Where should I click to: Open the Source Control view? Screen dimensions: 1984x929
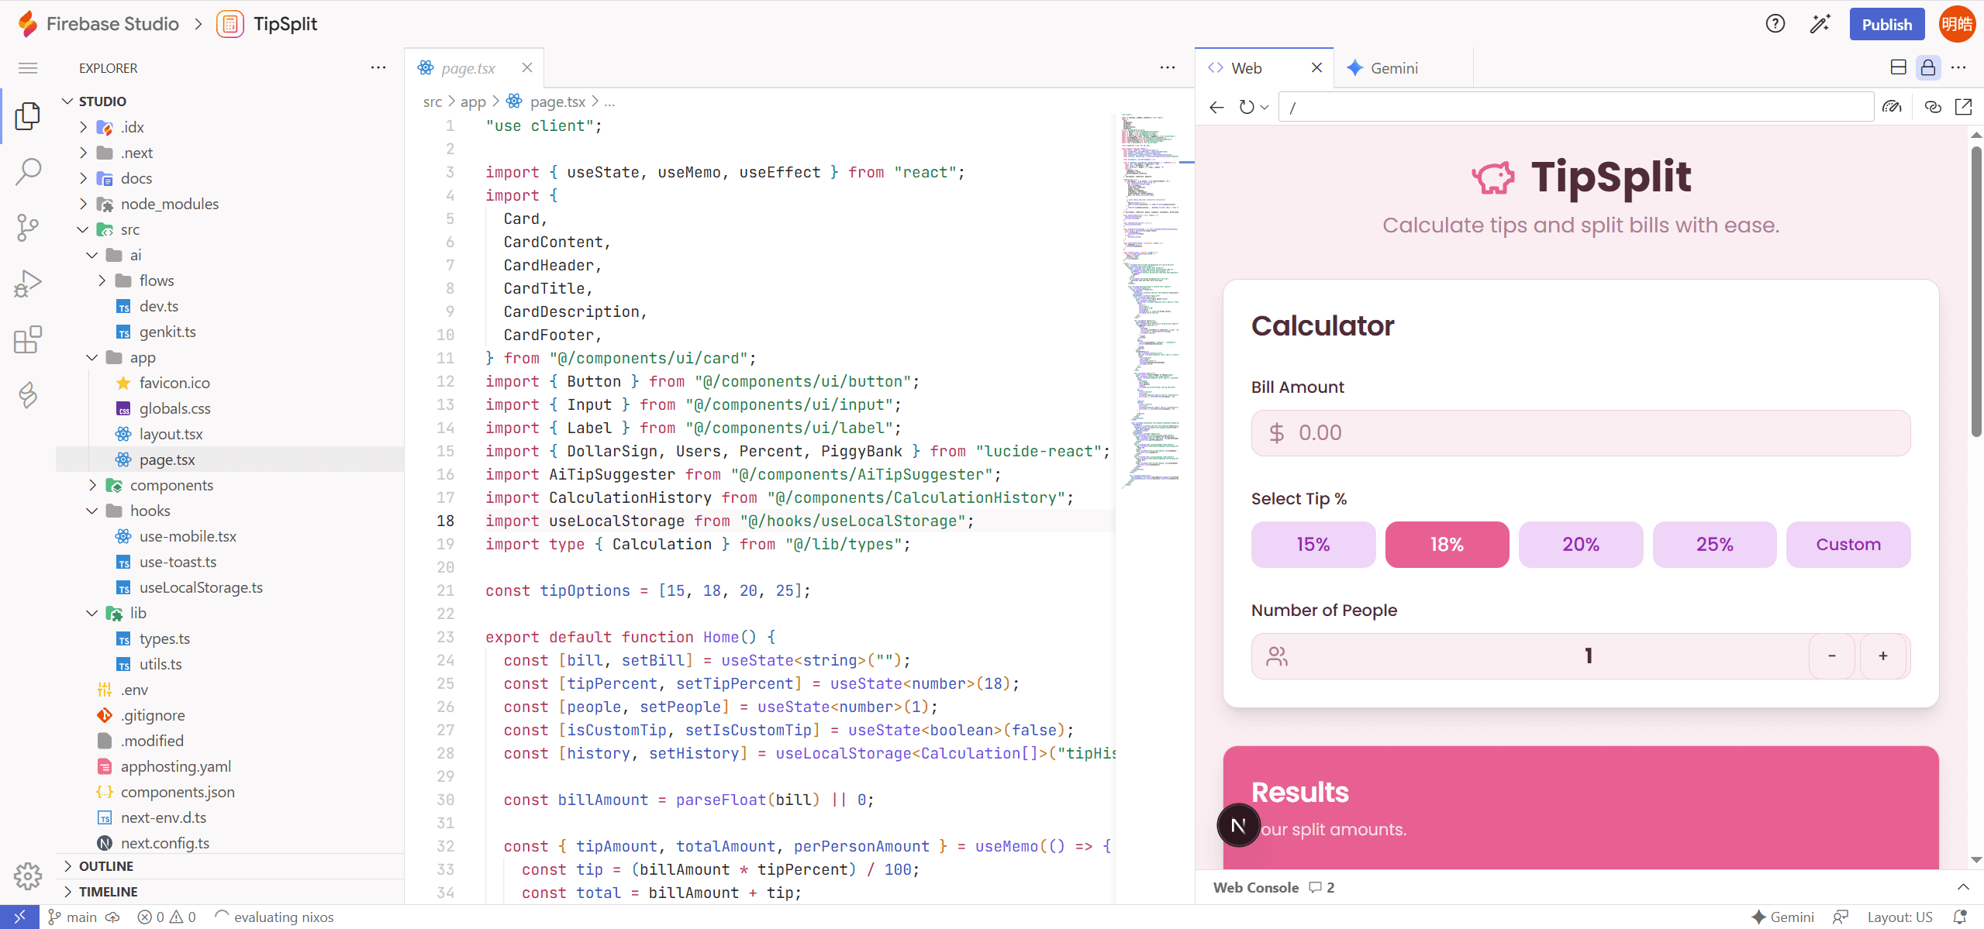[28, 228]
